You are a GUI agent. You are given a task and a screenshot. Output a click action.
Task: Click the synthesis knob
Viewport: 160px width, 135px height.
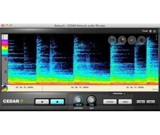(x=78, y=100)
